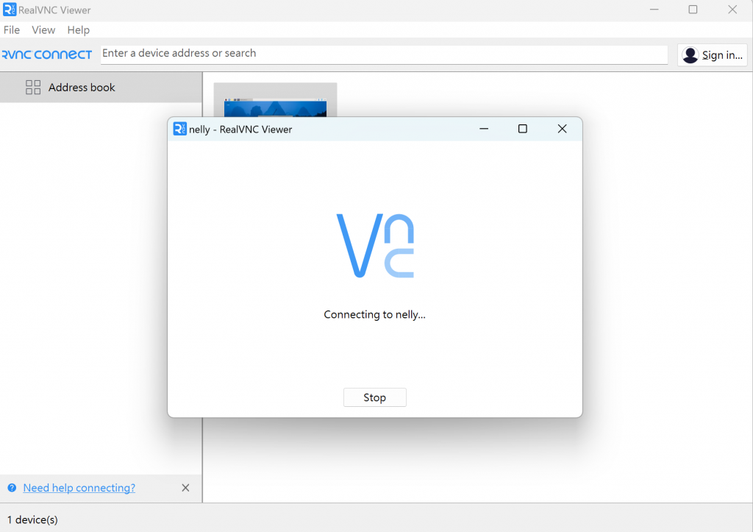Dismiss the Need help connecting banner

coord(185,488)
